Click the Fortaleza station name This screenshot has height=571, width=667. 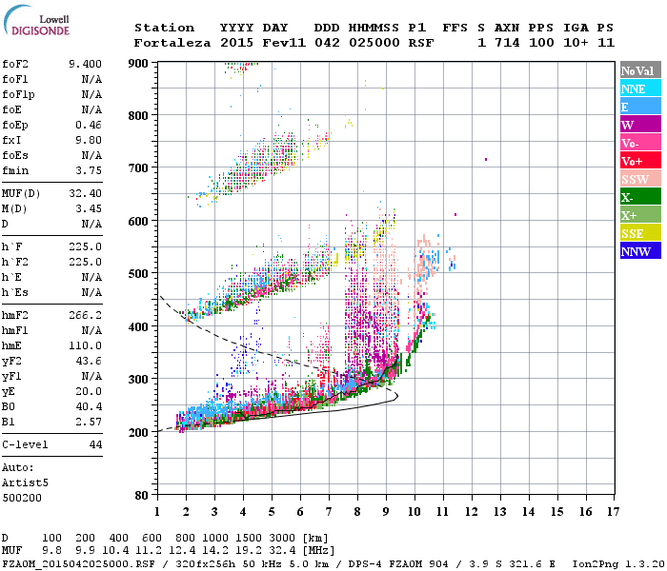pyautogui.click(x=172, y=43)
